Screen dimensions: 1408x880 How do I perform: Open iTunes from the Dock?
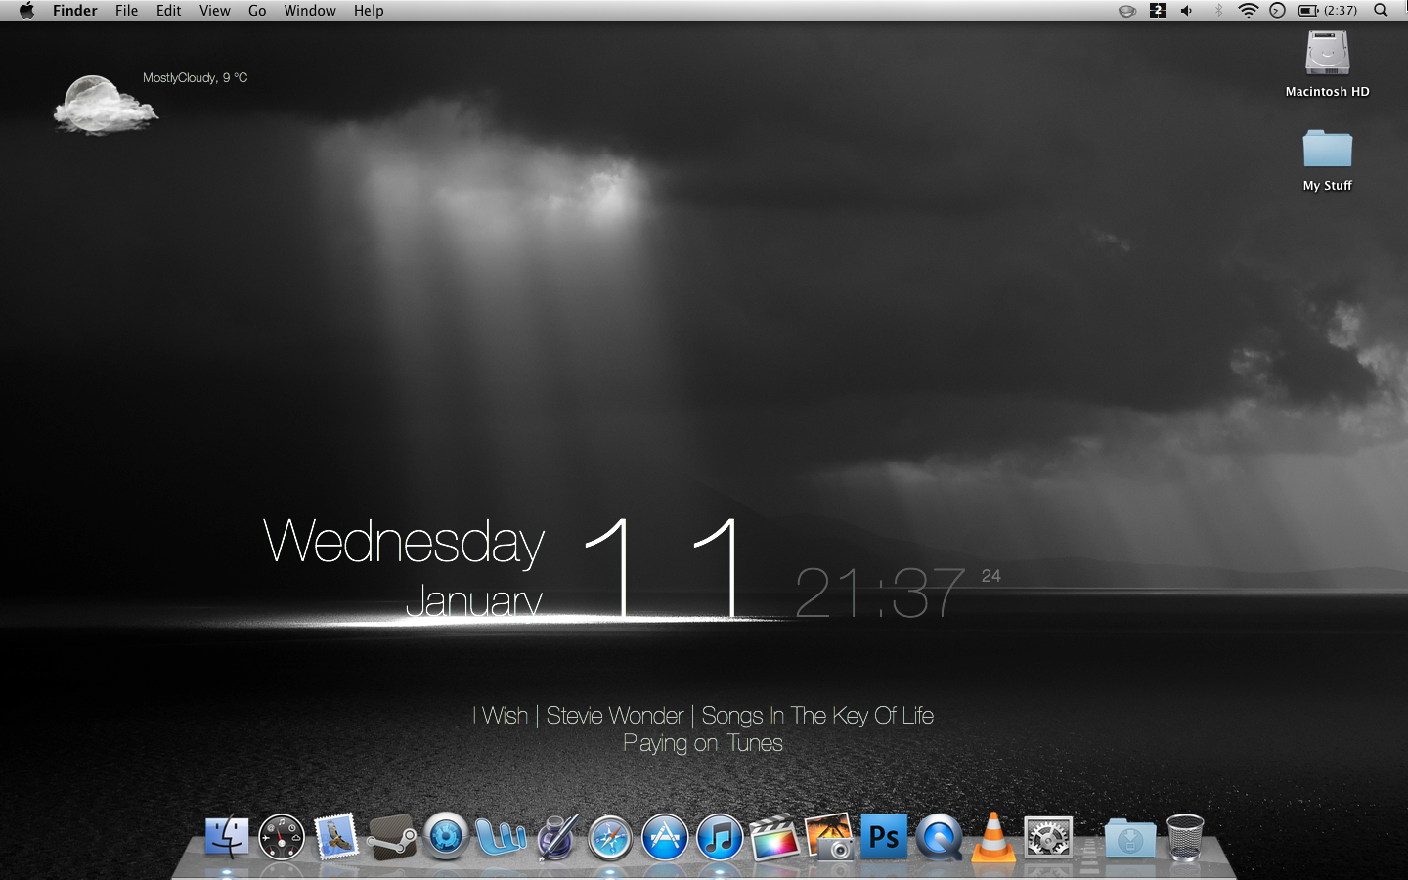[x=720, y=838]
